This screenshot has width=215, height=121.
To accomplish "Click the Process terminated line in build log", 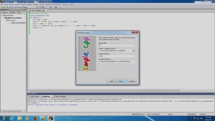I will coord(52,105).
